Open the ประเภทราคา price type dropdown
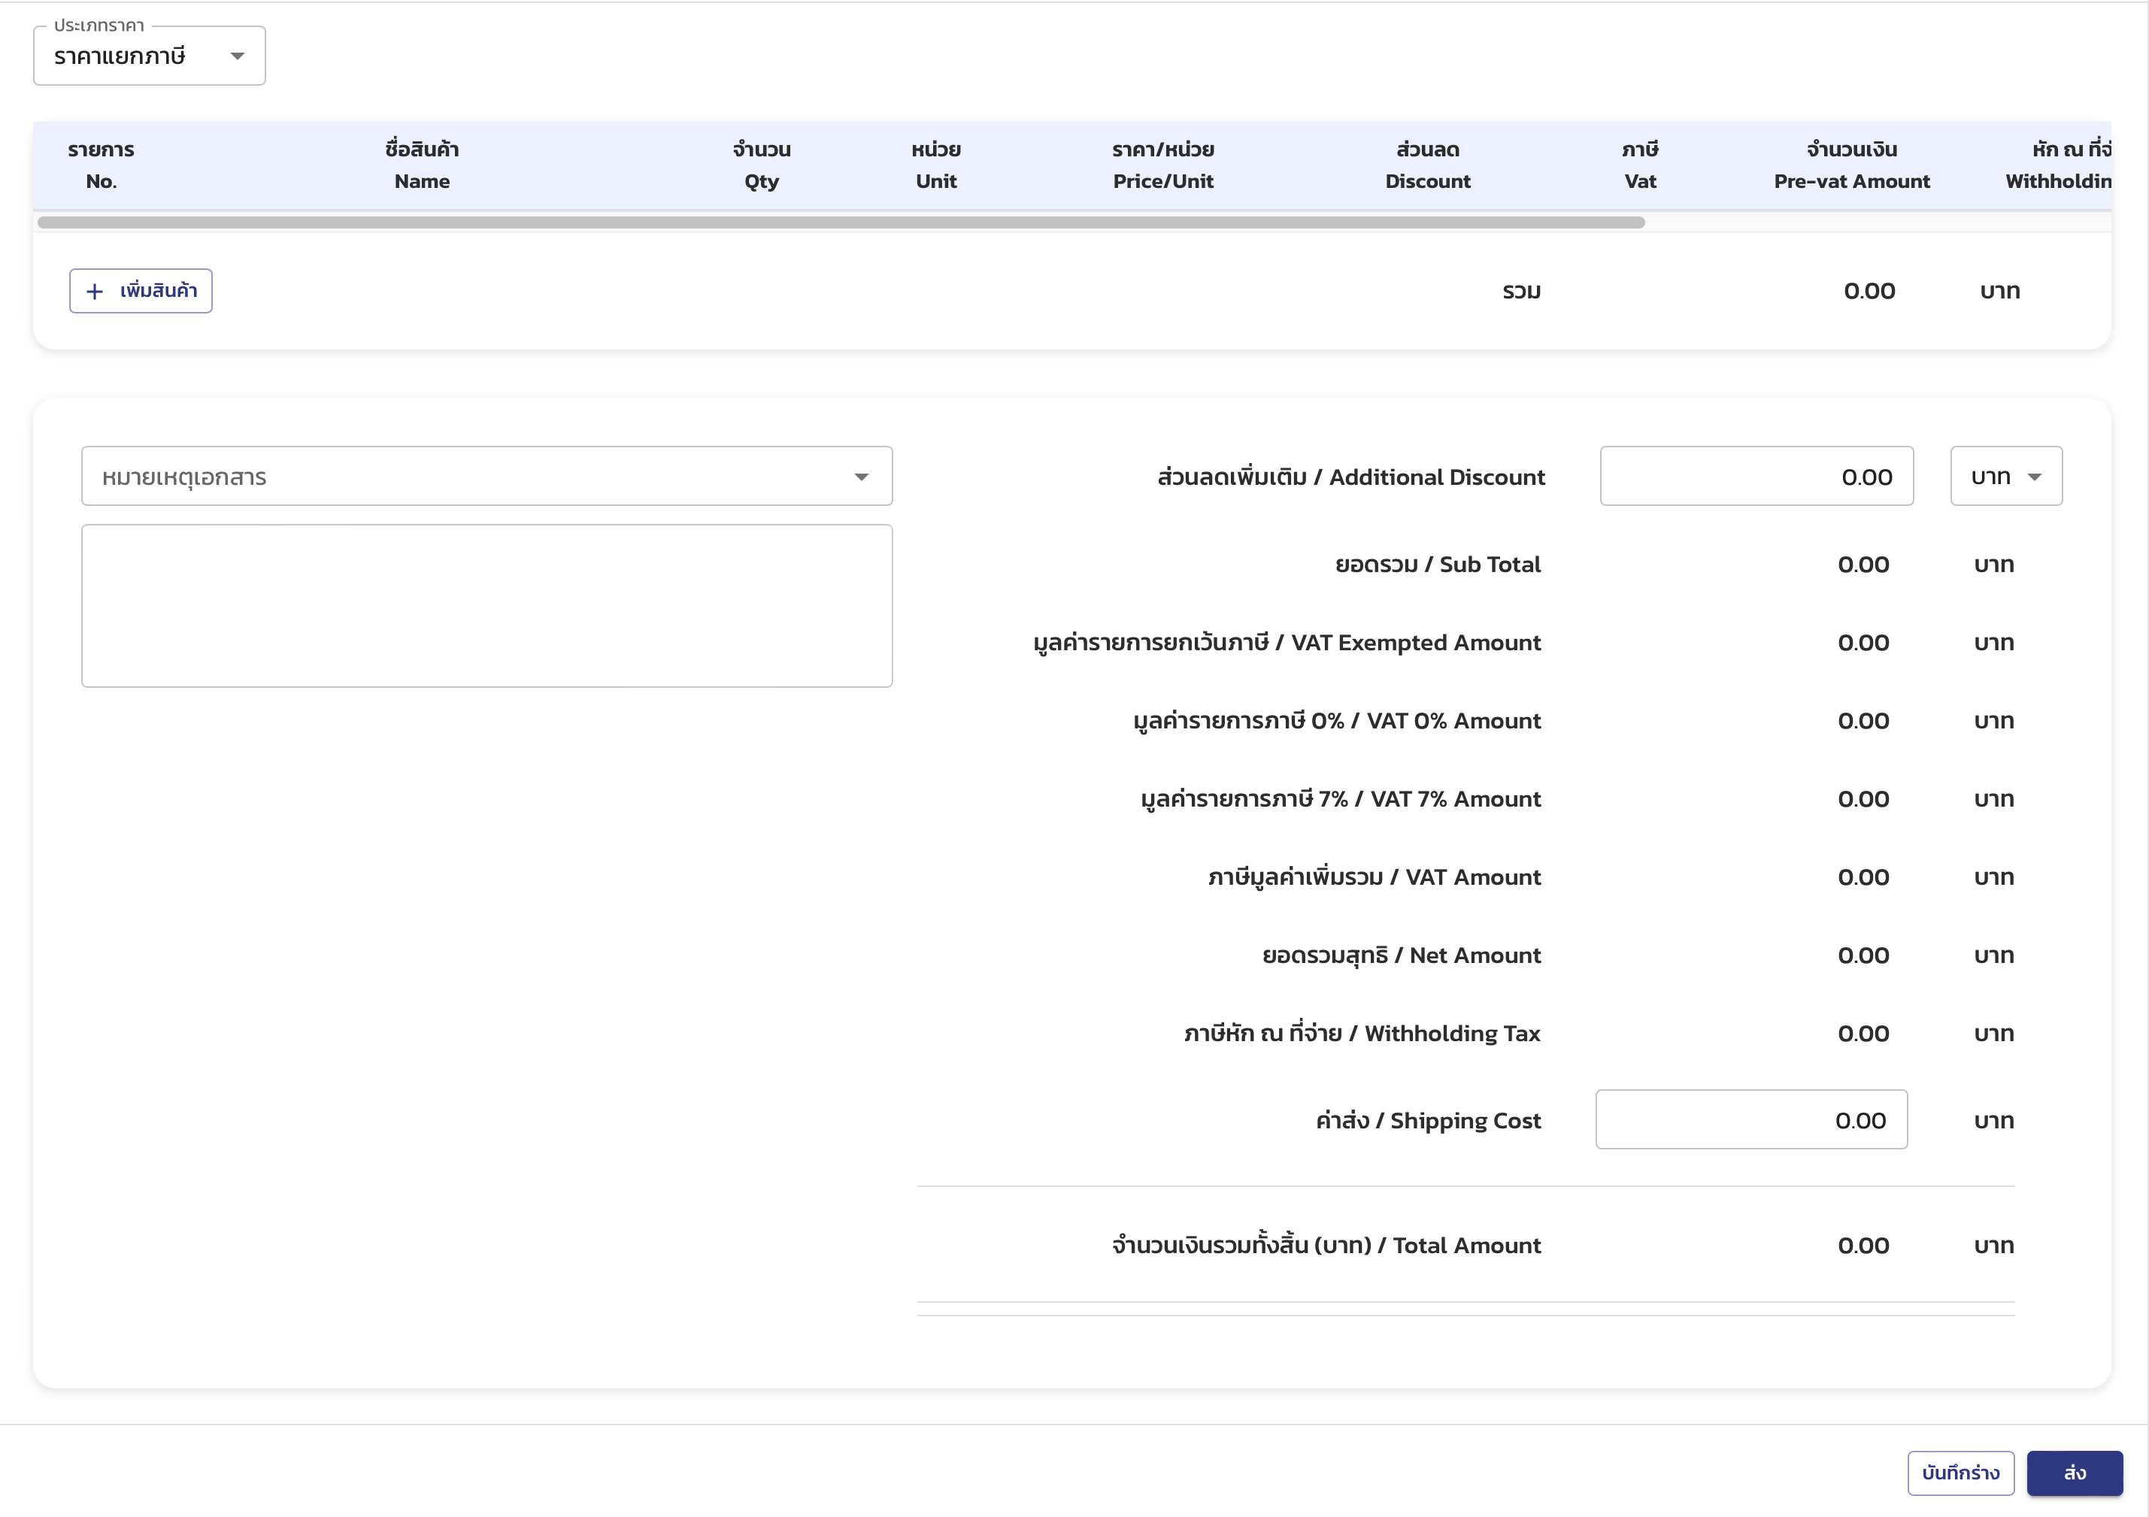 [x=150, y=56]
